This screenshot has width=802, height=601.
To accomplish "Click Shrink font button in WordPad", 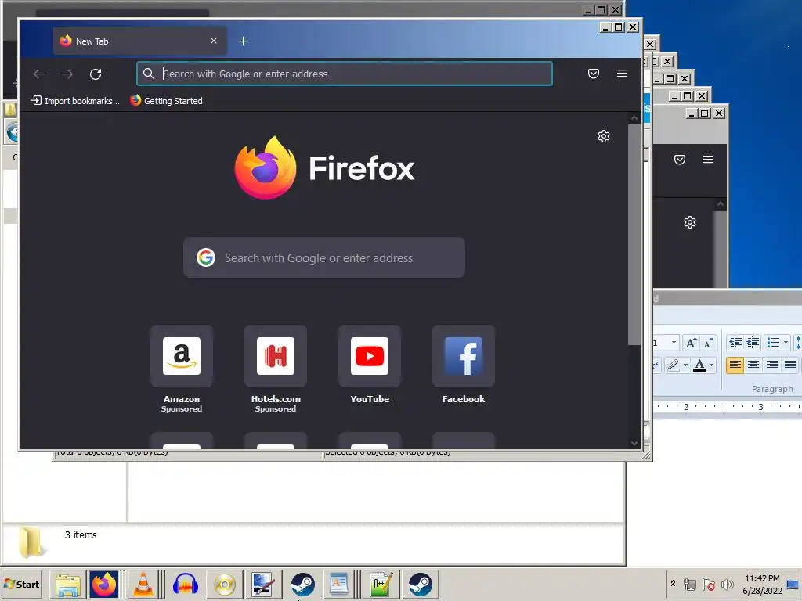I will [708, 343].
